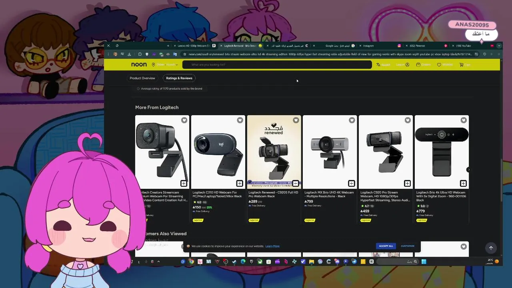The width and height of the screenshot is (512, 288).
Task: Open Logitech C310 webcam product image
Action: (x=218, y=152)
